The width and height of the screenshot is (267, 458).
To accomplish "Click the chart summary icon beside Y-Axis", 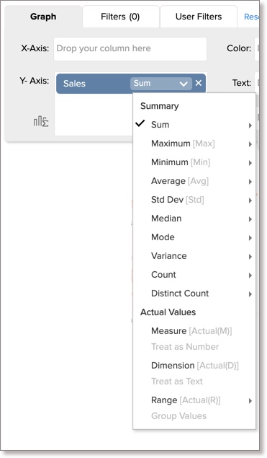I will pos(41,121).
